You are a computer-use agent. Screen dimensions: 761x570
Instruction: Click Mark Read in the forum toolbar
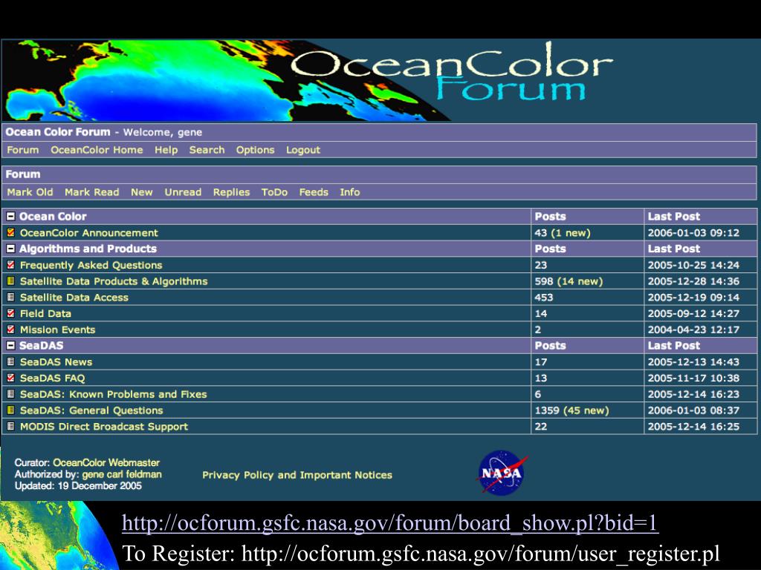pyautogui.click(x=91, y=192)
